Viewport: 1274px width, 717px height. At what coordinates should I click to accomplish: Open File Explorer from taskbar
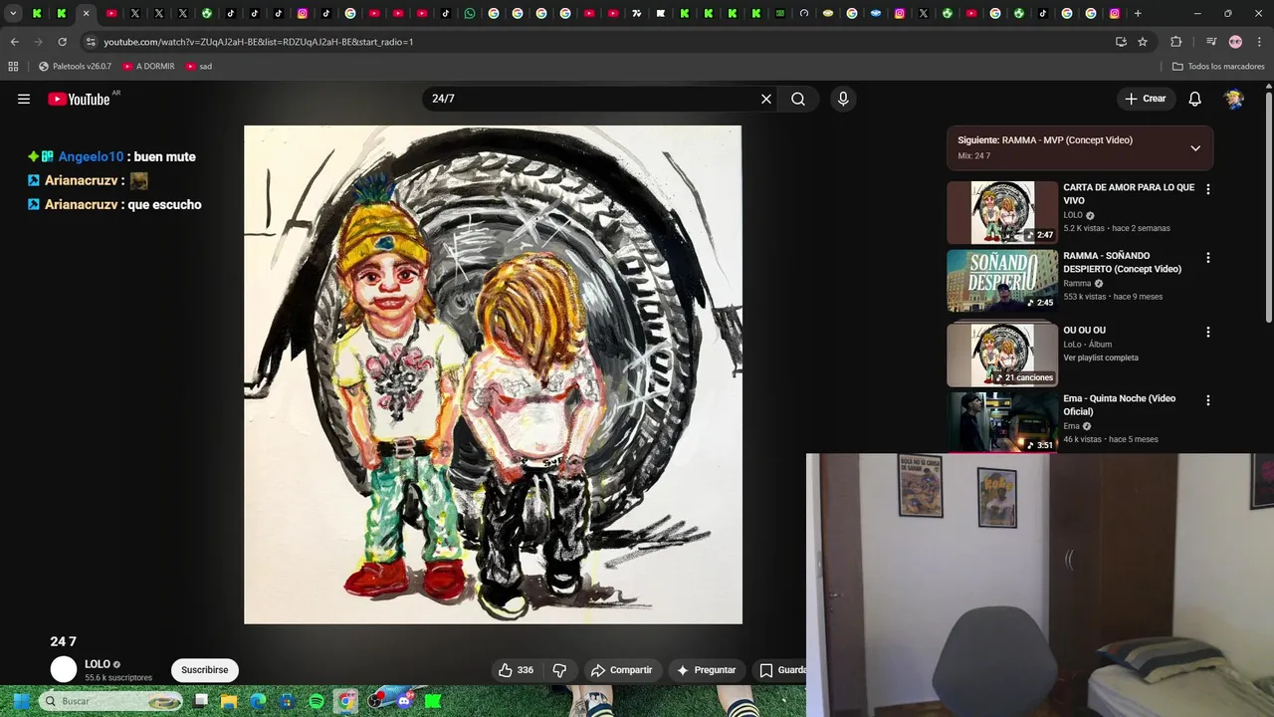[229, 701]
